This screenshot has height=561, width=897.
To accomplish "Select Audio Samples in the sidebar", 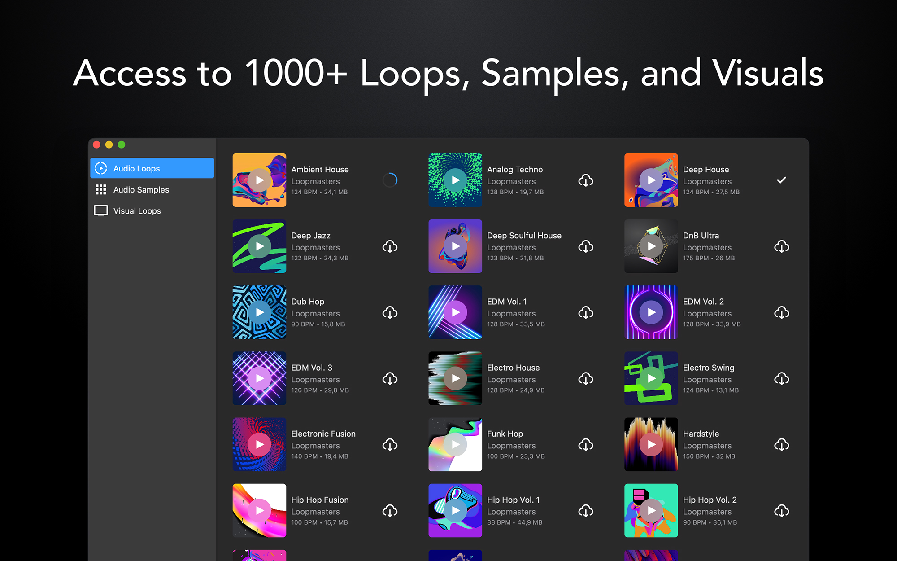I will 141,190.
